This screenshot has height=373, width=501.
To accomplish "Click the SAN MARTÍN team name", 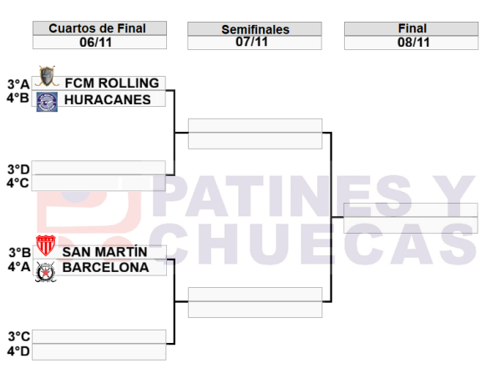I will point(104,252).
